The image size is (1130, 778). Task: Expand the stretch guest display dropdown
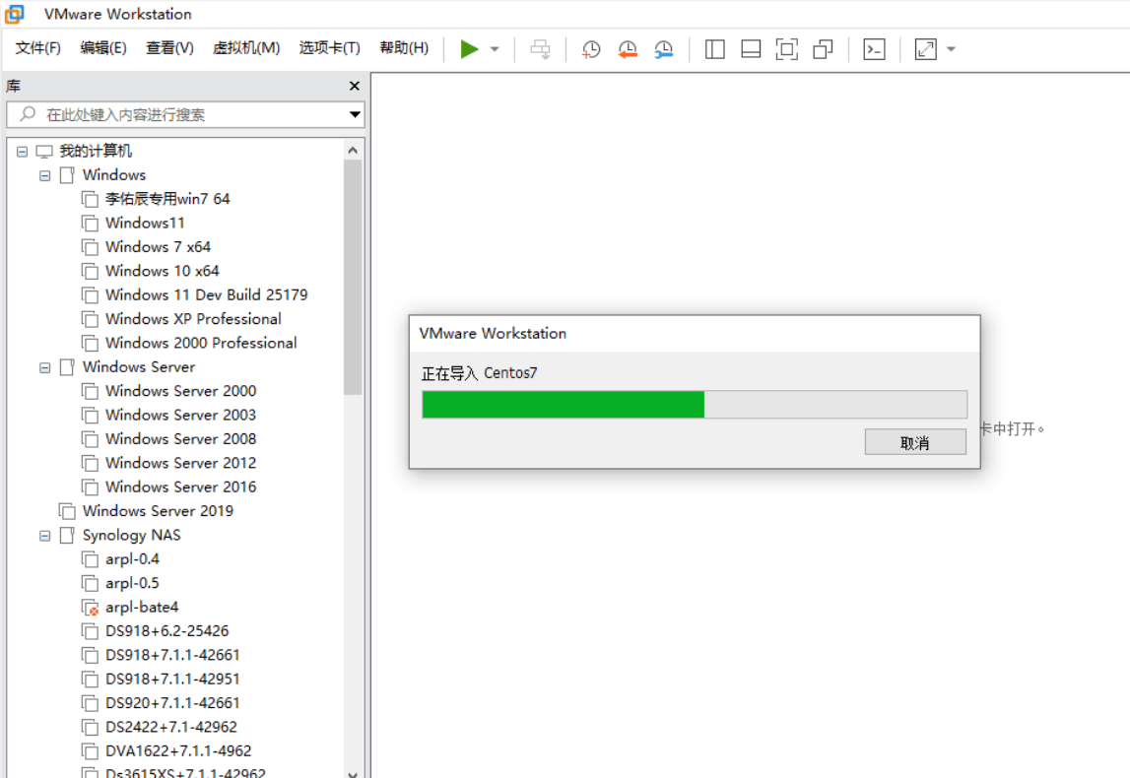coord(947,48)
